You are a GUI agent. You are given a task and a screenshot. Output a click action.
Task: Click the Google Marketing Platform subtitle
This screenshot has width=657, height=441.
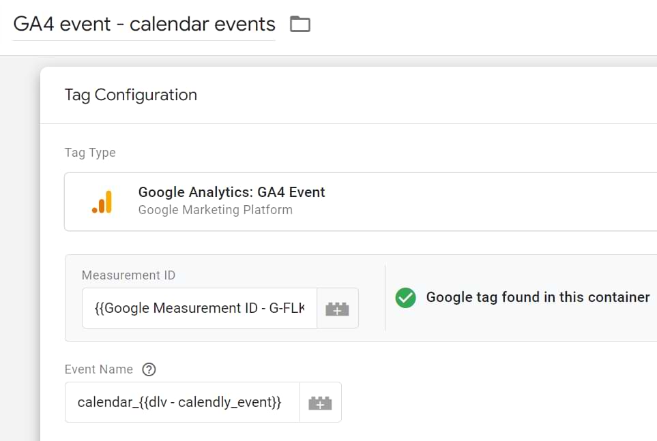click(x=216, y=210)
